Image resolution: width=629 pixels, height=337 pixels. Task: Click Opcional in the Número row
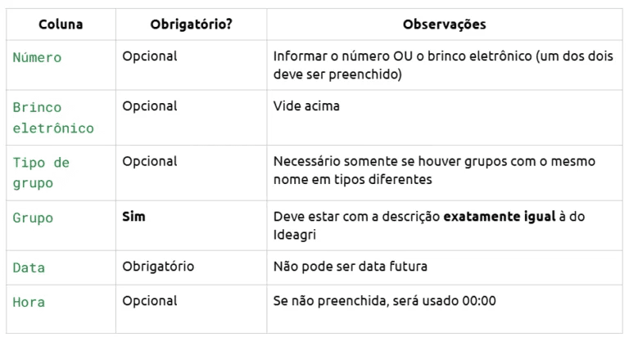tap(150, 56)
